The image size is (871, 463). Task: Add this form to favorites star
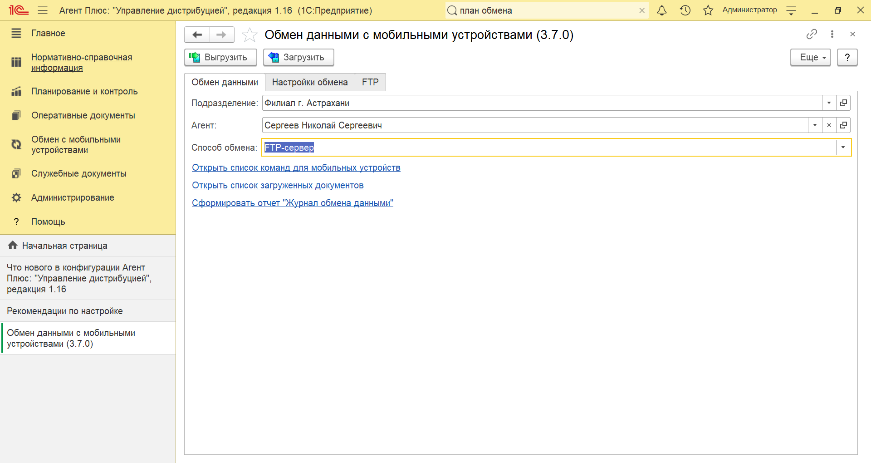point(249,35)
